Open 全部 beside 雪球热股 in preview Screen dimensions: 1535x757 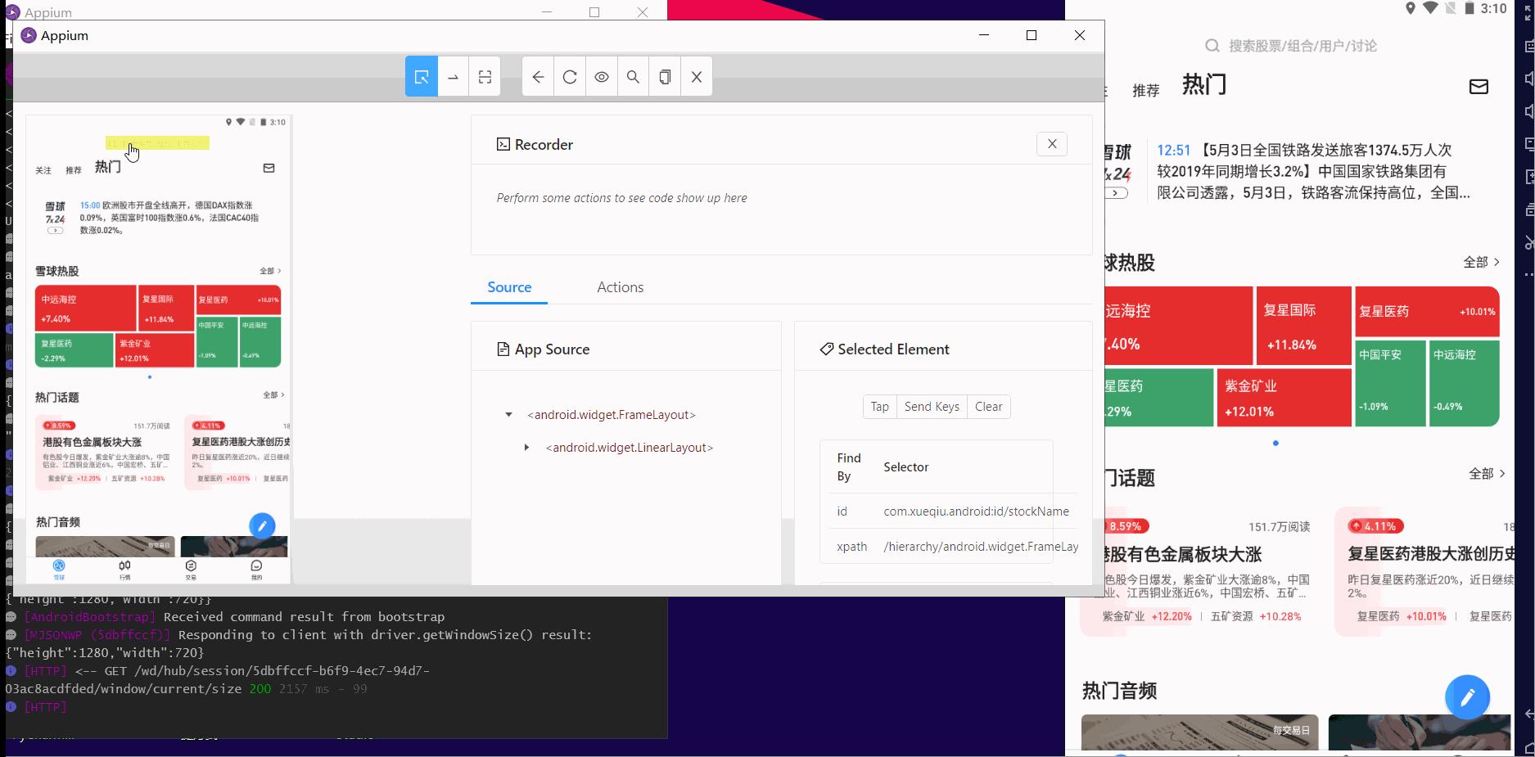270,271
